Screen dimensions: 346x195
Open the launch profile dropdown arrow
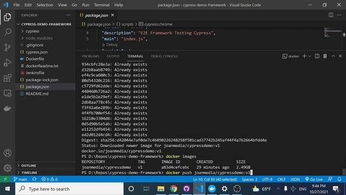coord(310,56)
